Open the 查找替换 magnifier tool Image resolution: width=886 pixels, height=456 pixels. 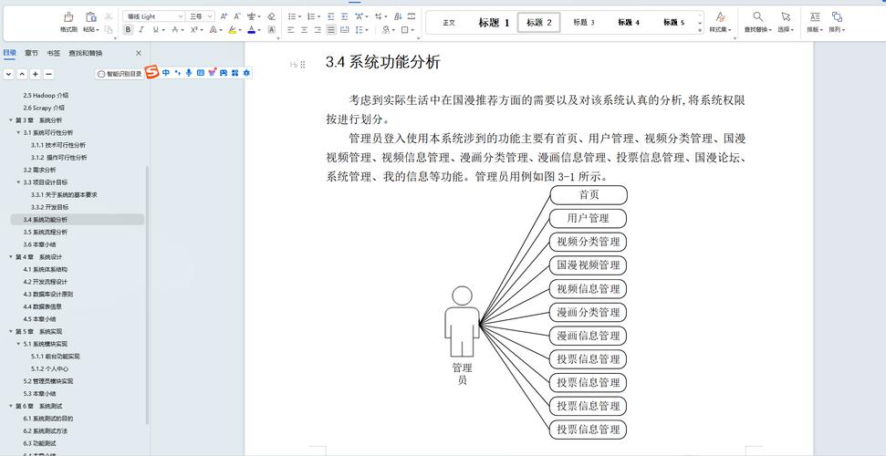point(757,17)
